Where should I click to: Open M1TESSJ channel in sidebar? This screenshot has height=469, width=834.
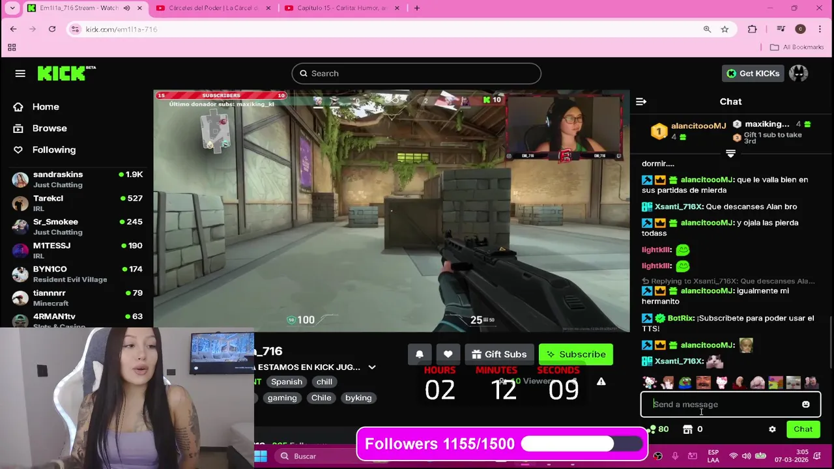(x=78, y=250)
